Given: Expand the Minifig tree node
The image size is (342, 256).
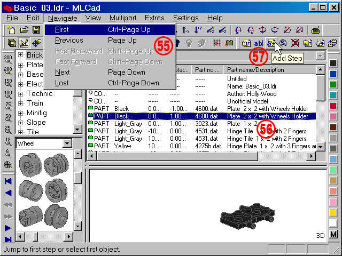Looking at the screenshot, I should point(20,113).
